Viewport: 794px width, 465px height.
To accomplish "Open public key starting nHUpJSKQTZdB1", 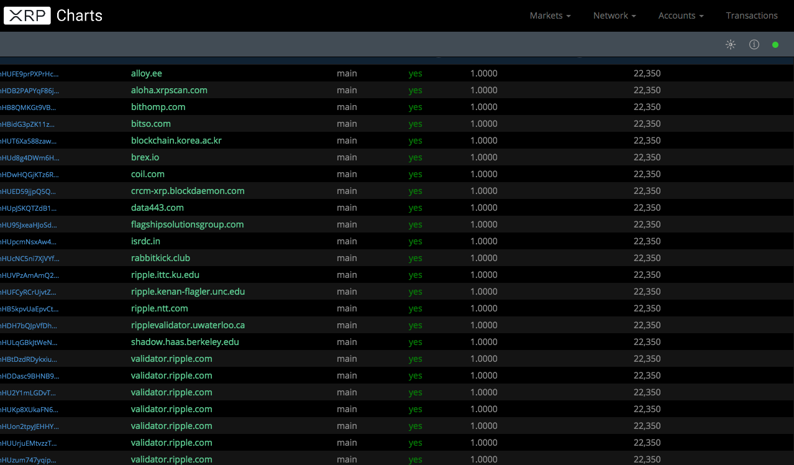I will 28,208.
